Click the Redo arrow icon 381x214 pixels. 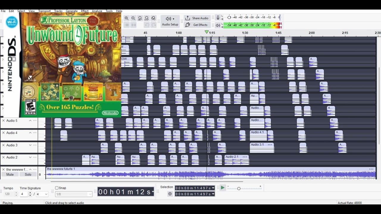point(153,25)
